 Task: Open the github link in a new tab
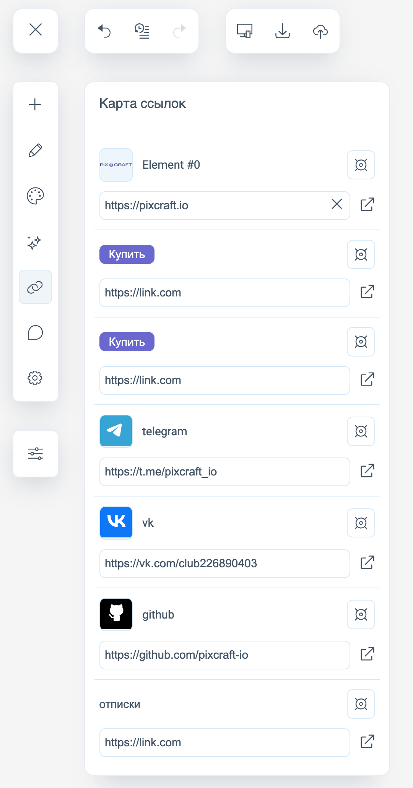pyautogui.click(x=367, y=654)
